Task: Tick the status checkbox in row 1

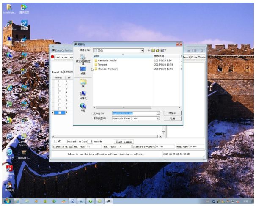Action: coord(60,81)
